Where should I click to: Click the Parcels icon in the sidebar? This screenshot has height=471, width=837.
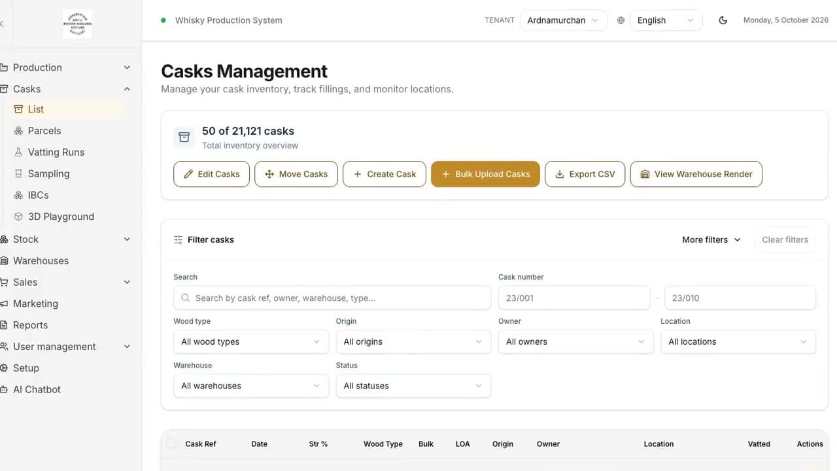click(18, 131)
